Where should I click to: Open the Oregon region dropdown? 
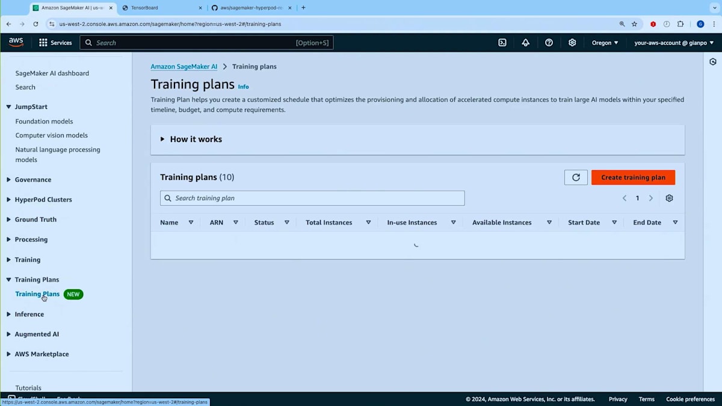pos(605,43)
